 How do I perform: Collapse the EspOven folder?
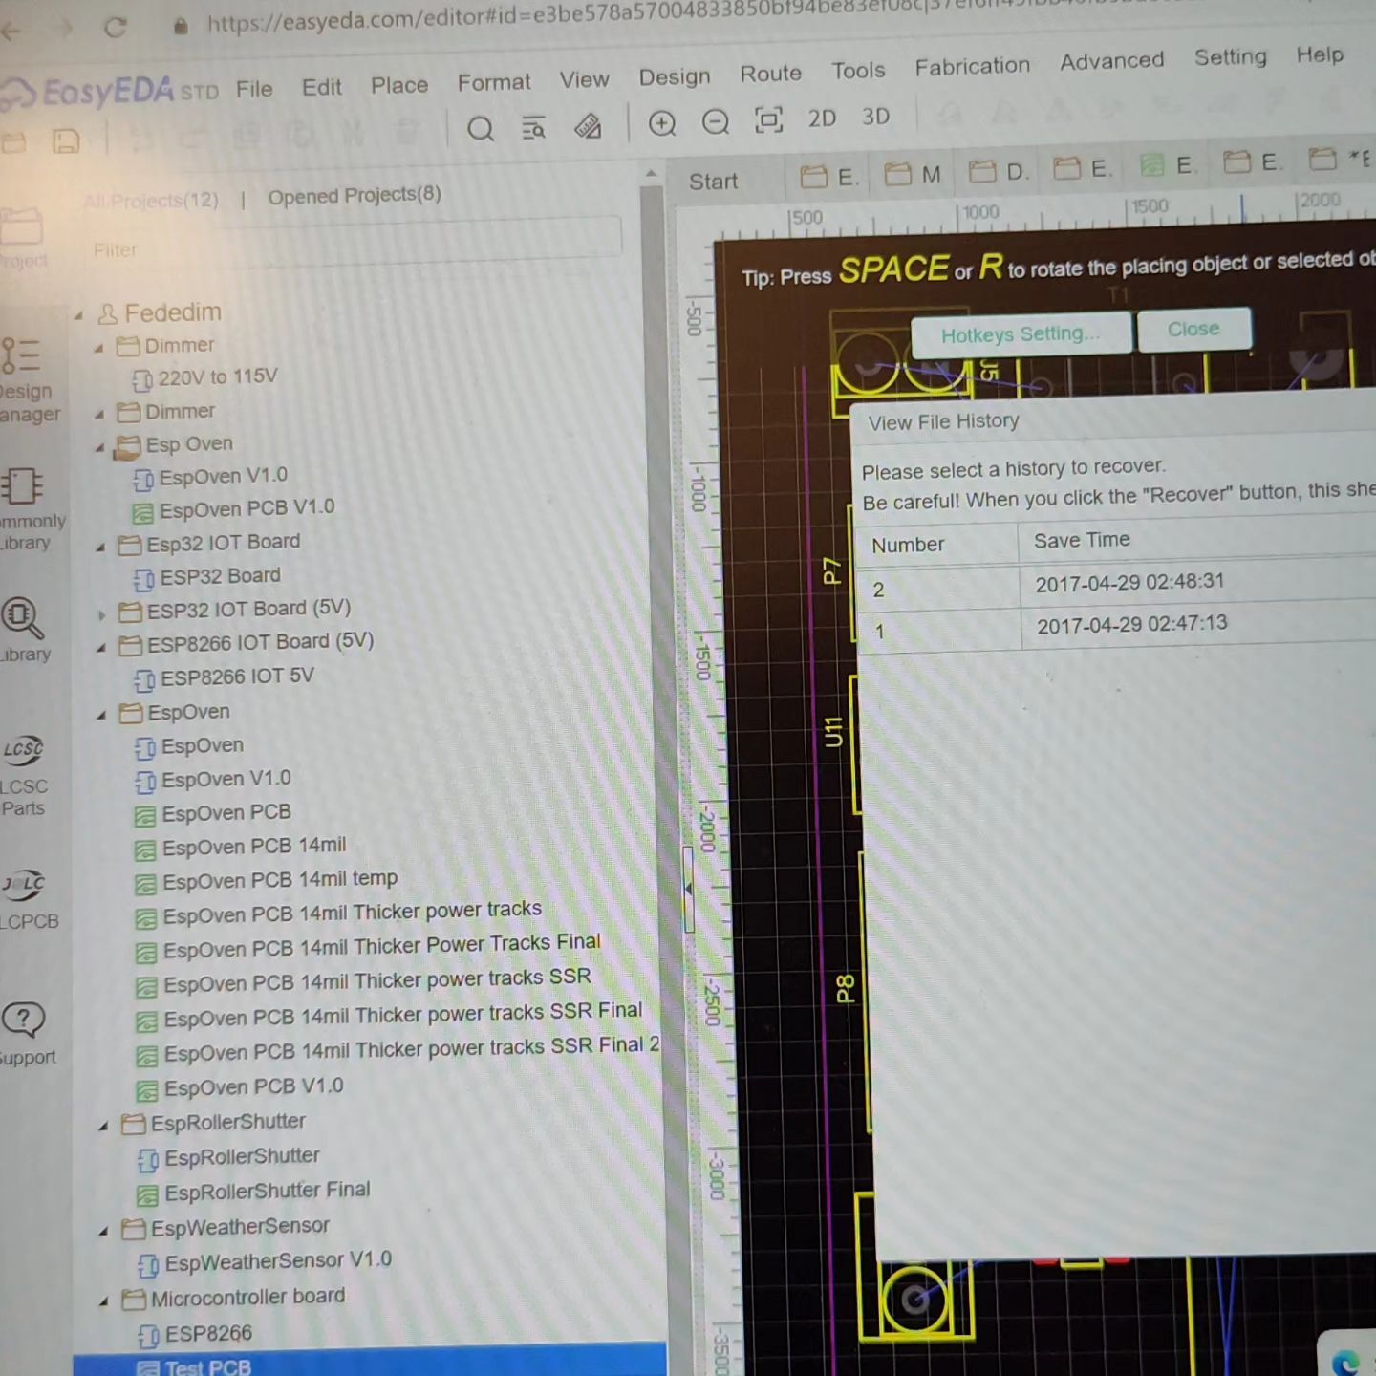pos(101,716)
